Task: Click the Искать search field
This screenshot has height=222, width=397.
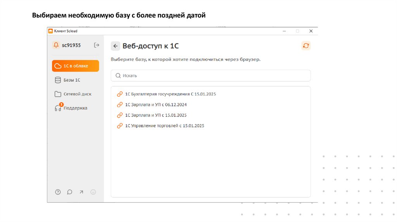Action: tap(211, 76)
